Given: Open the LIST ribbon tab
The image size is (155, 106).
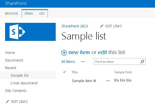Looking at the screenshot, I should tap(42, 14).
